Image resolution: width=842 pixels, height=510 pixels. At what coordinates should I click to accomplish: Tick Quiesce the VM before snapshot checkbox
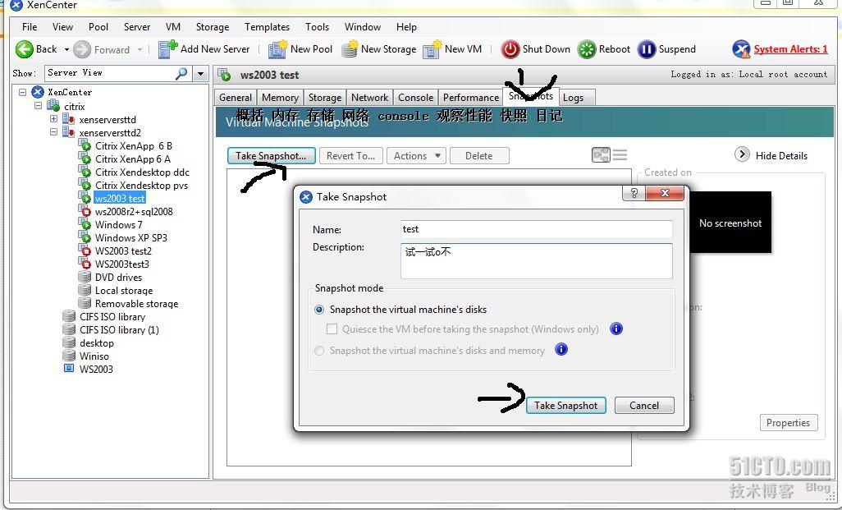pos(332,329)
